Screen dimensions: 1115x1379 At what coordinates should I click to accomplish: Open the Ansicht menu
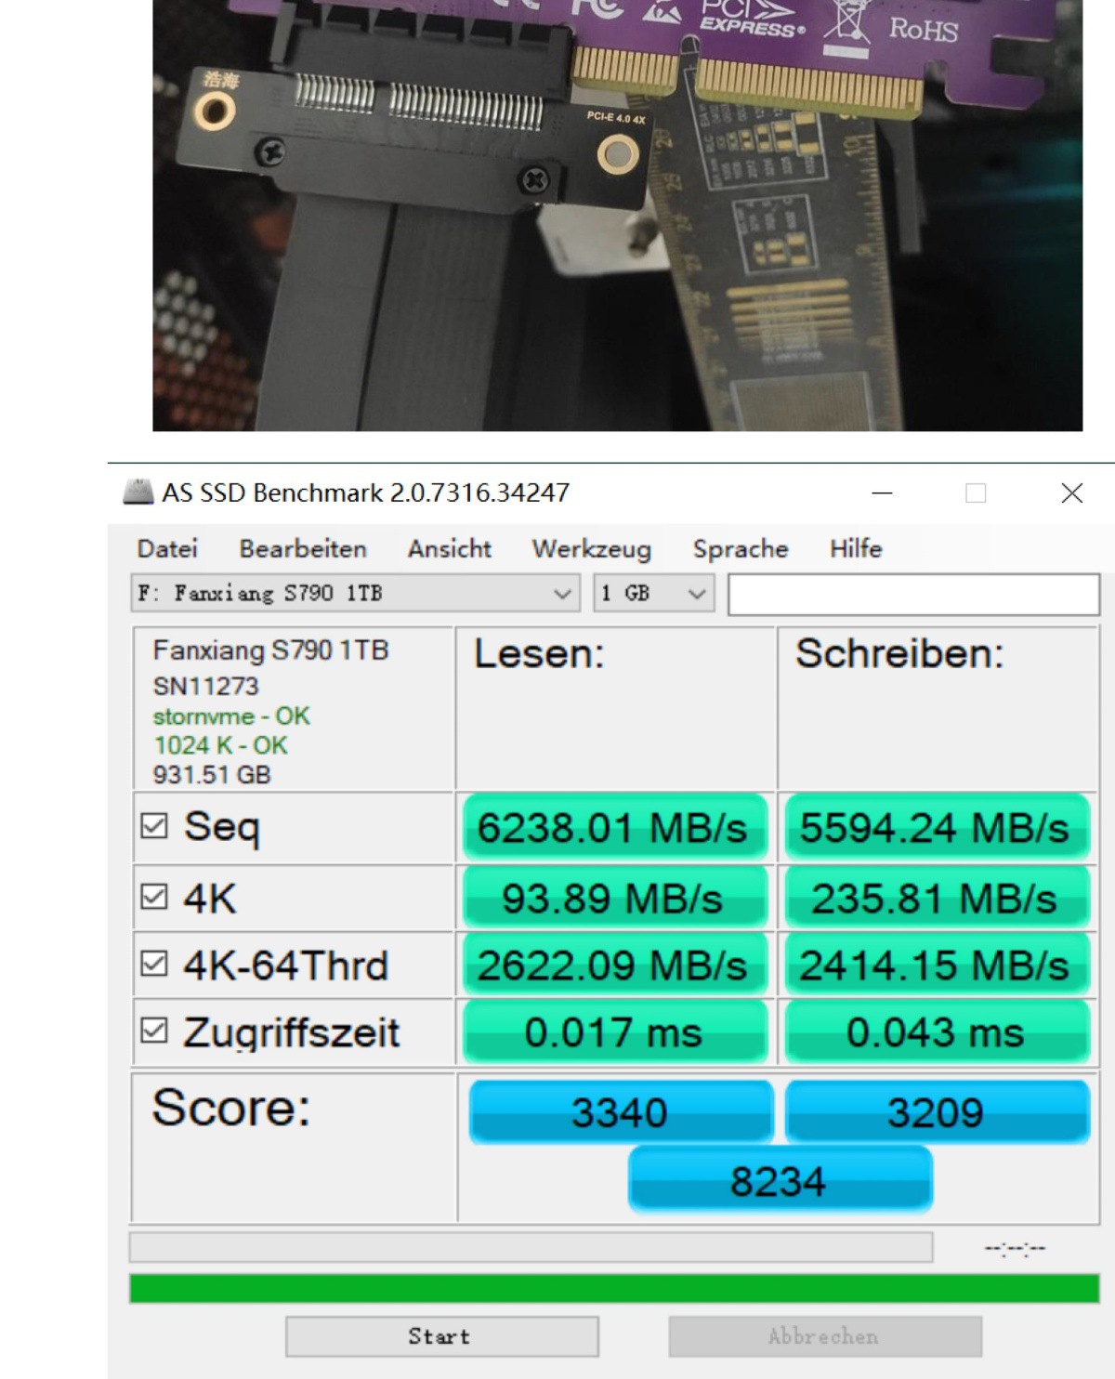449,548
